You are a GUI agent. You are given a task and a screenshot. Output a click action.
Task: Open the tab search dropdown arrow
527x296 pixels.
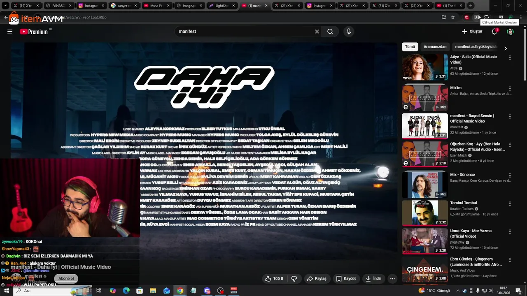[5, 6]
